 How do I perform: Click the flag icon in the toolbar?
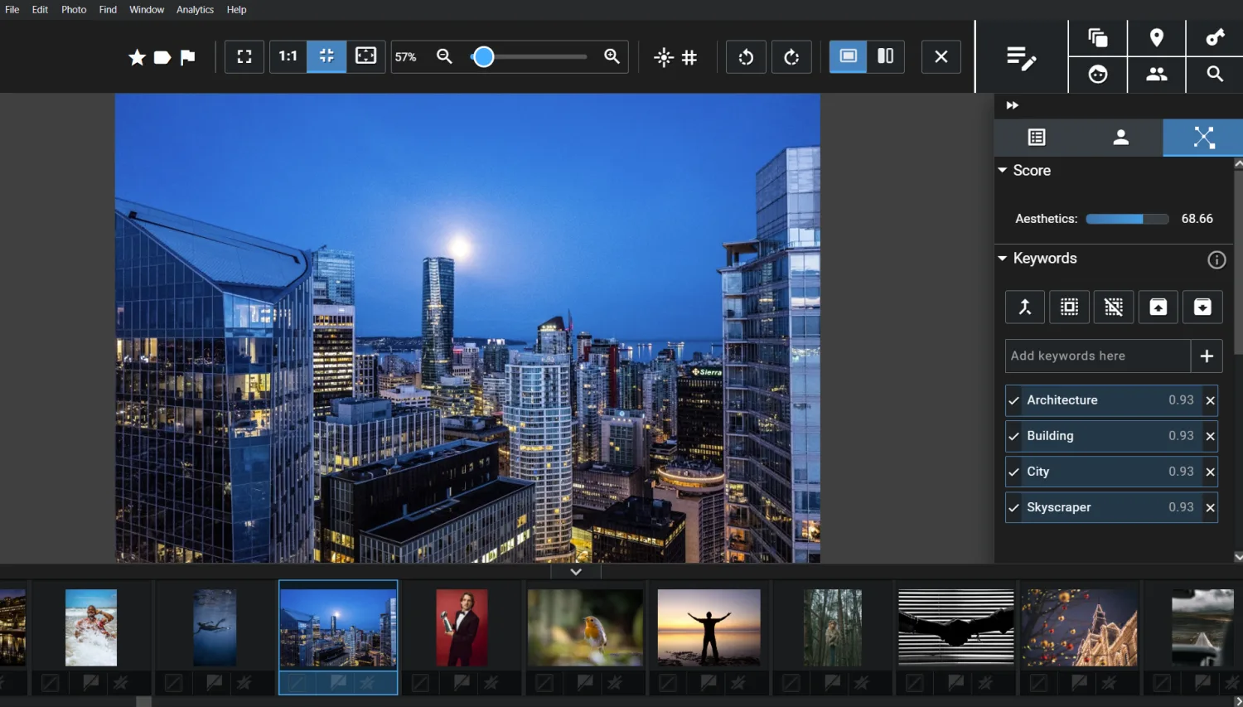pos(188,57)
